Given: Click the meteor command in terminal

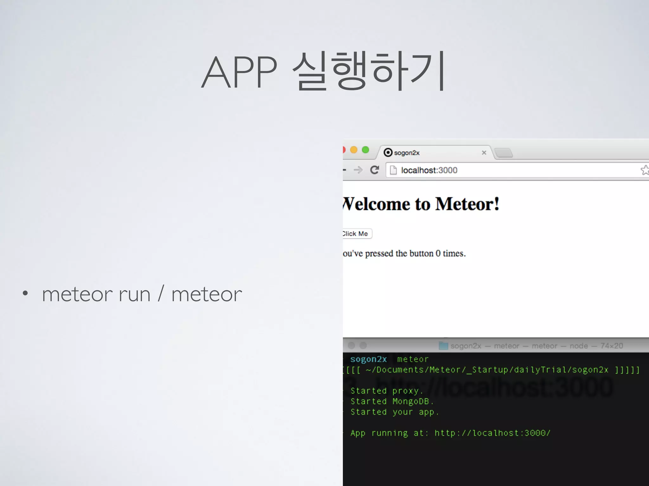Looking at the screenshot, I should tap(413, 359).
